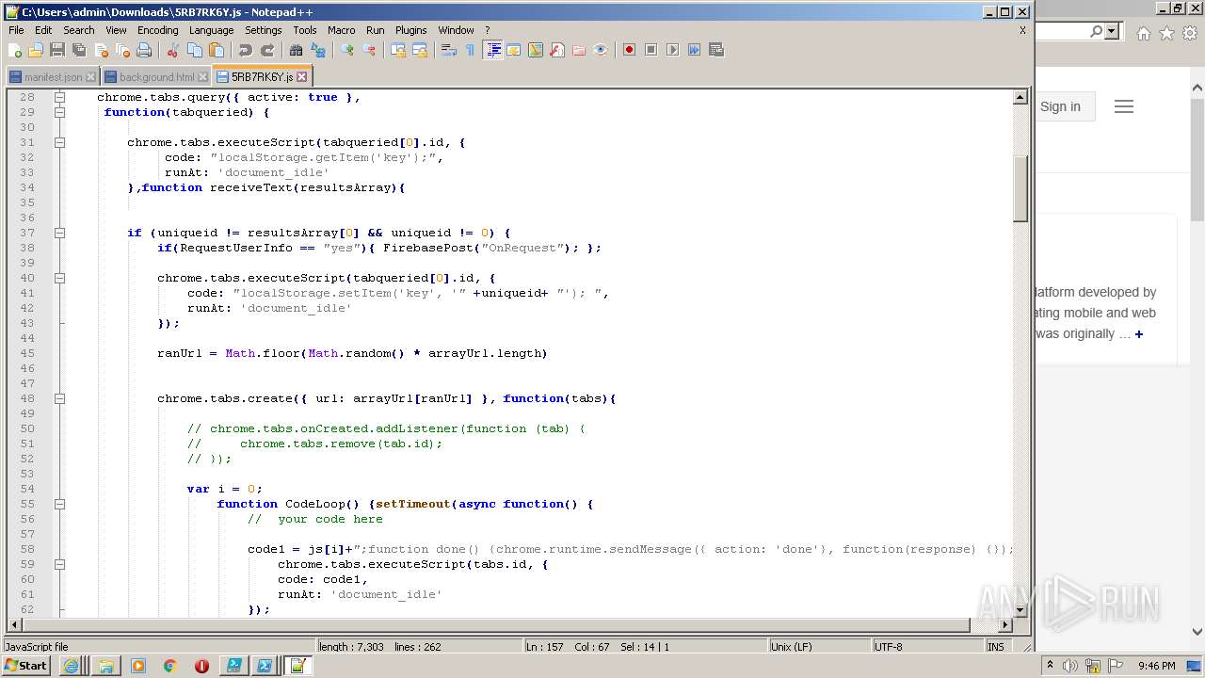Create a new document with toolbar icon
Image resolution: width=1205 pixels, height=678 pixels.
15,50
